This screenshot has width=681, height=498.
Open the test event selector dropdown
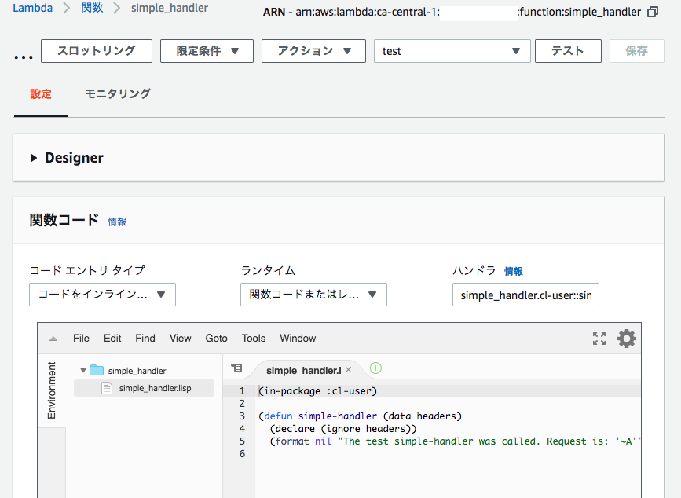pyautogui.click(x=452, y=51)
